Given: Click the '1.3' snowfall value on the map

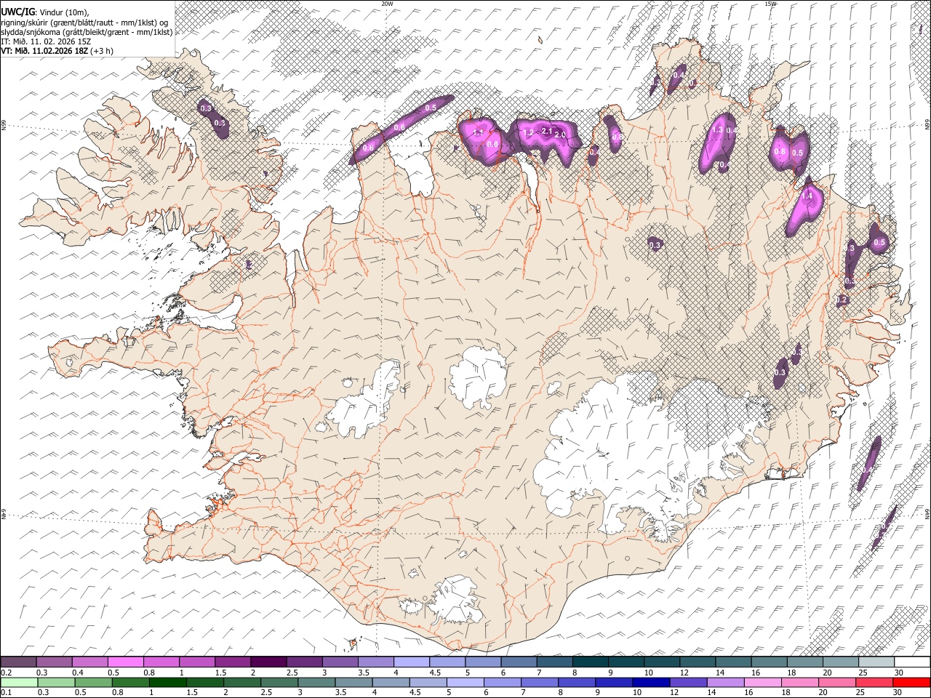Looking at the screenshot, I should click(x=717, y=129).
